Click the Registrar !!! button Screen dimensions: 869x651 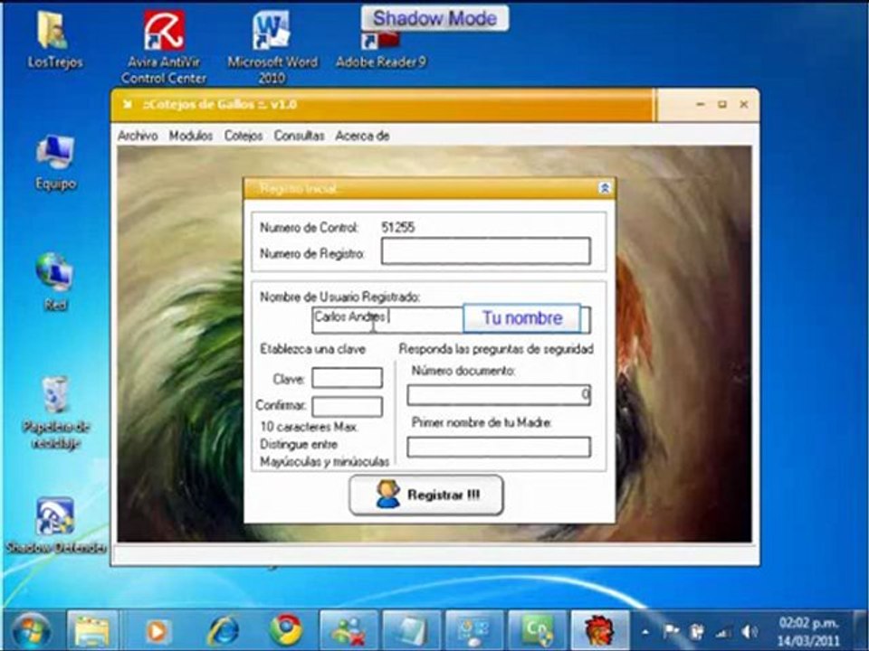426,495
